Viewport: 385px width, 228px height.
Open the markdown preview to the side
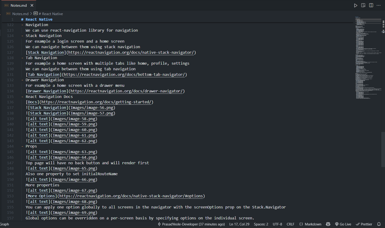coord(363,5)
